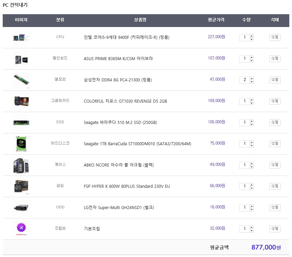Increase ODD quantity with up arrow

(251, 206)
